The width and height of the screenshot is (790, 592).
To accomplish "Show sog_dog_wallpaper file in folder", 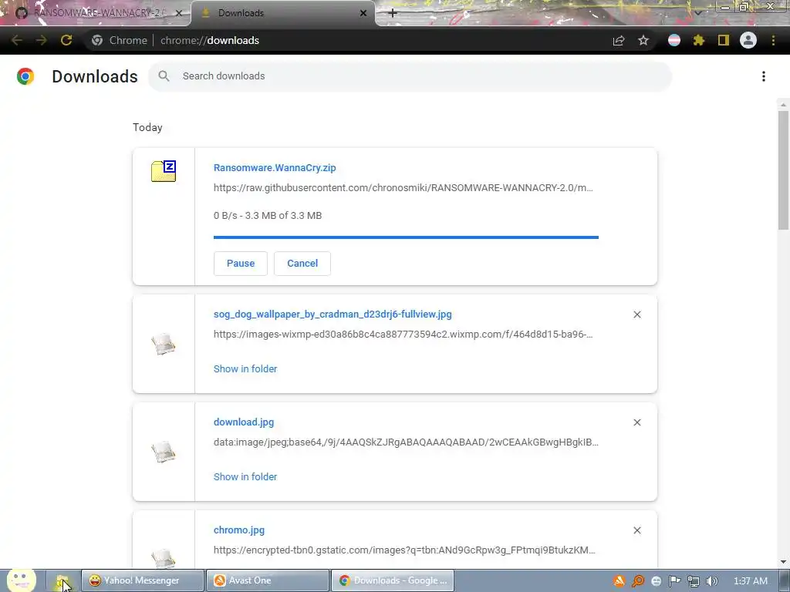I will click(x=245, y=368).
